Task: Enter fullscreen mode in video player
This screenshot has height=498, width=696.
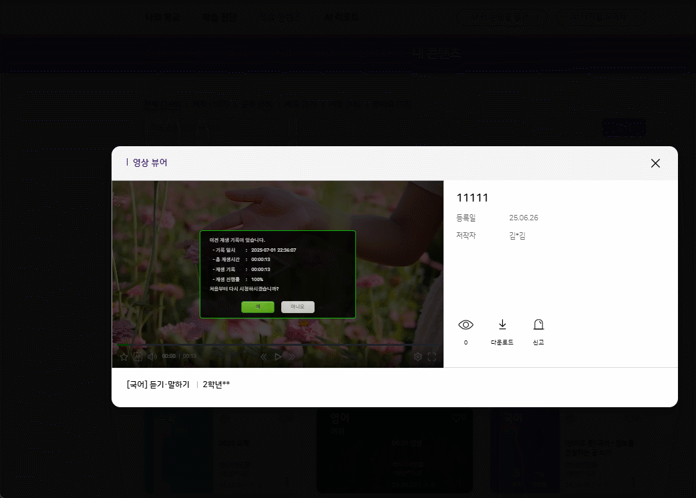Action: coord(431,356)
